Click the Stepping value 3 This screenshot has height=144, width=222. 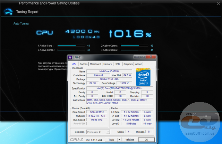click(147, 92)
